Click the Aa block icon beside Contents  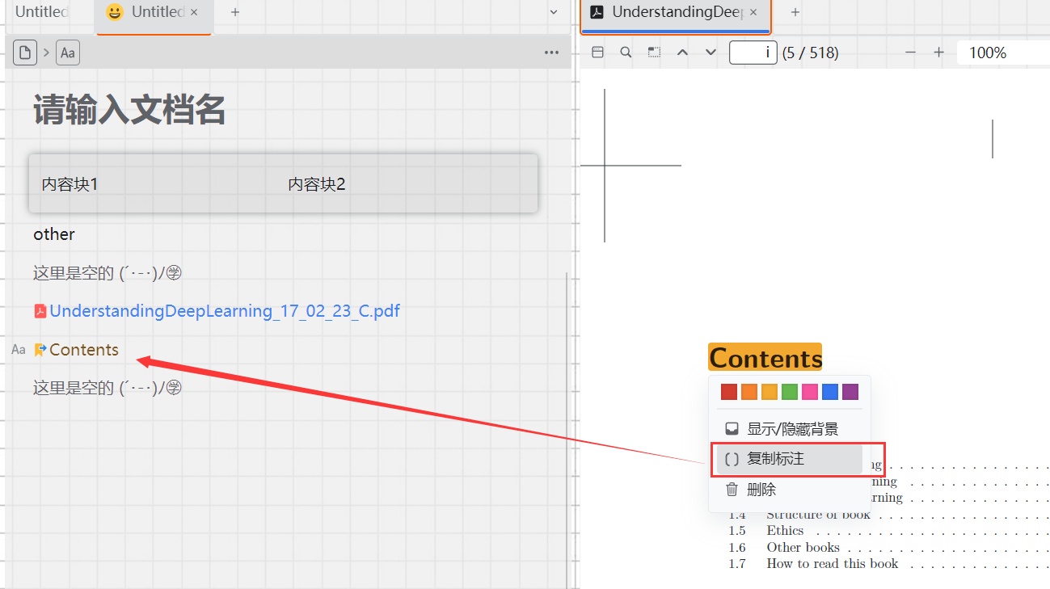pos(19,350)
